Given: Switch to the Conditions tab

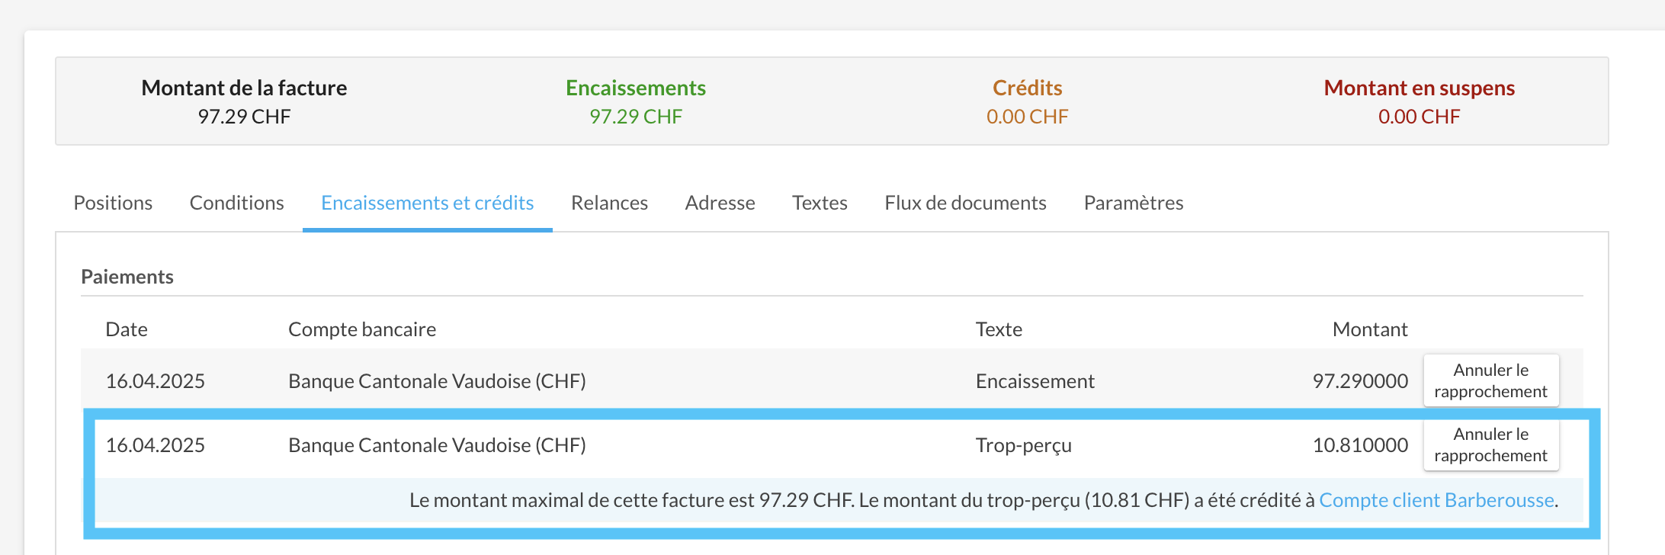Looking at the screenshot, I should pos(236,203).
